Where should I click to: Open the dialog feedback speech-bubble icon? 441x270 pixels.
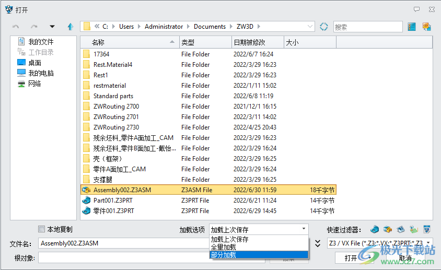pyautogui.click(x=417, y=9)
